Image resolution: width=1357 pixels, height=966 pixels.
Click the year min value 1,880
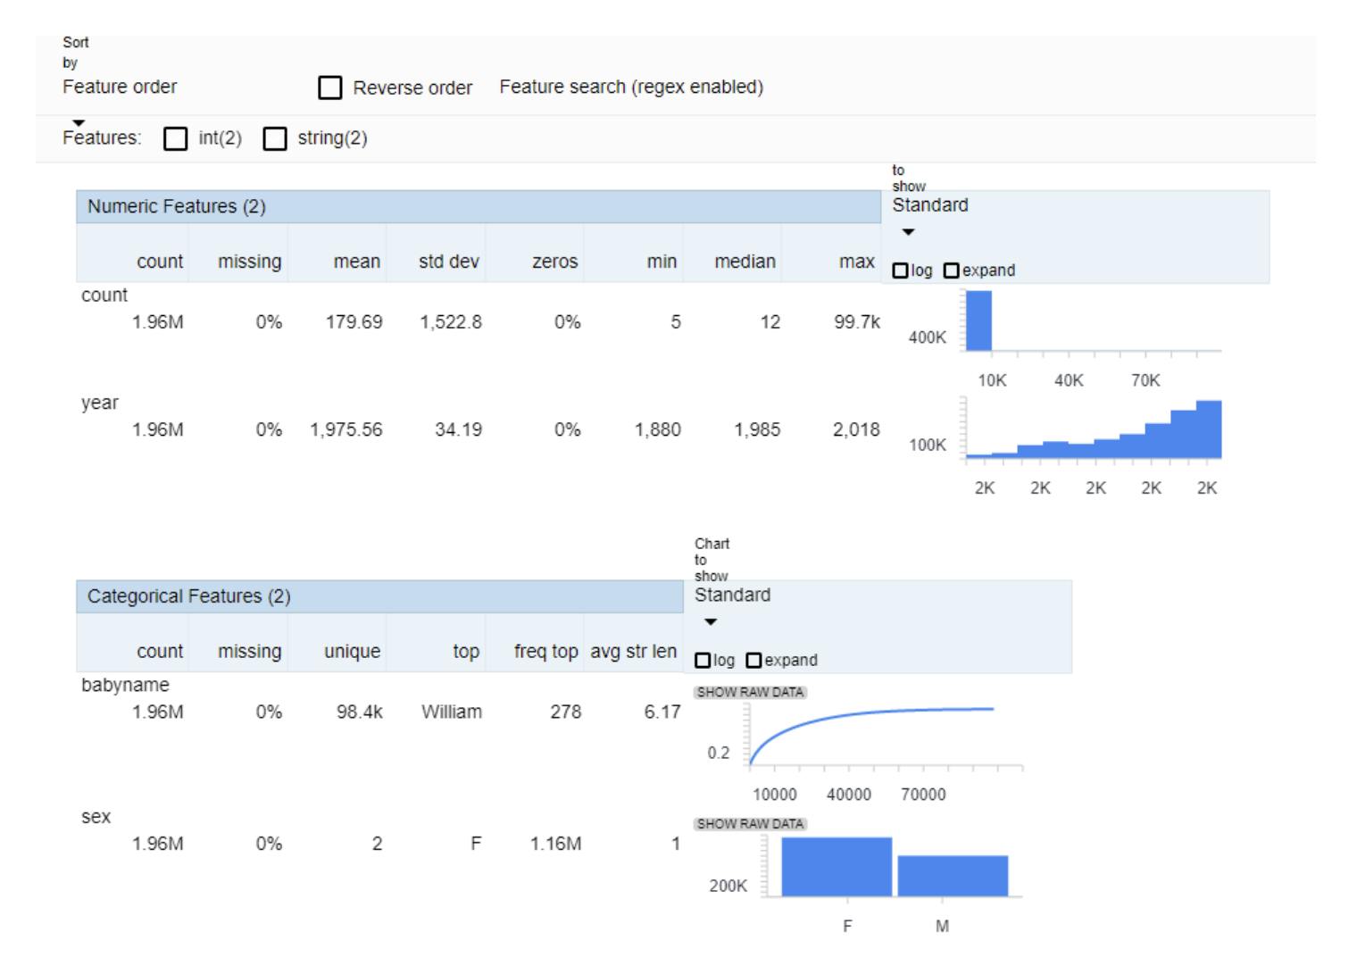(658, 430)
